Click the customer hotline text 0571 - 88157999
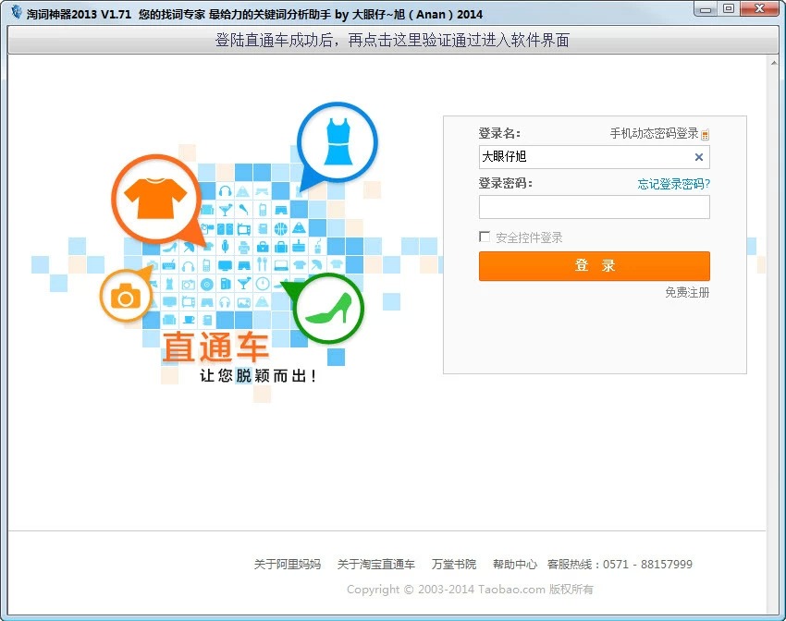Image resolution: width=786 pixels, height=621 pixels. [x=647, y=565]
